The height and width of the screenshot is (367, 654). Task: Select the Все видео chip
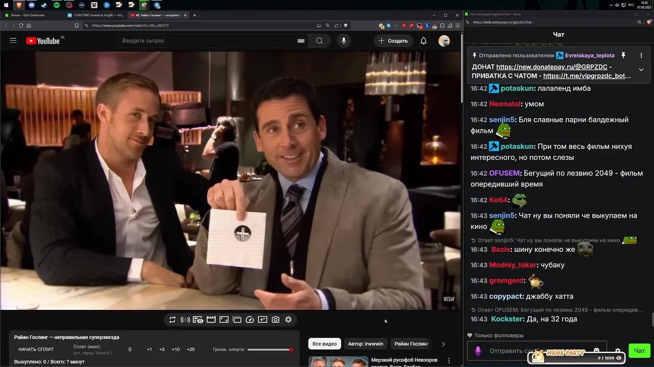coord(324,344)
